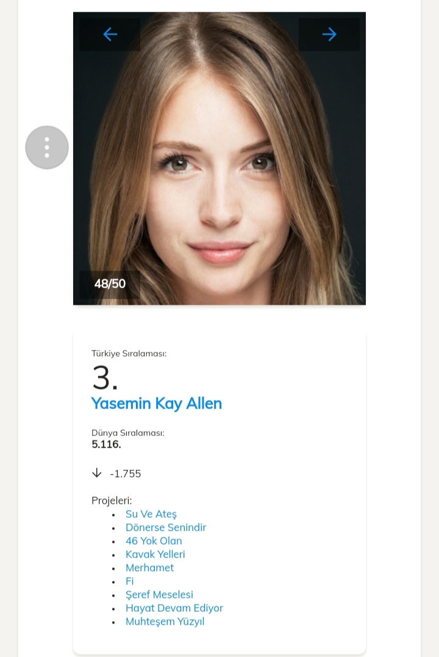Image resolution: width=439 pixels, height=657 pixels.
Task: Click the Fi project link
Action: [x=130, y=581]
